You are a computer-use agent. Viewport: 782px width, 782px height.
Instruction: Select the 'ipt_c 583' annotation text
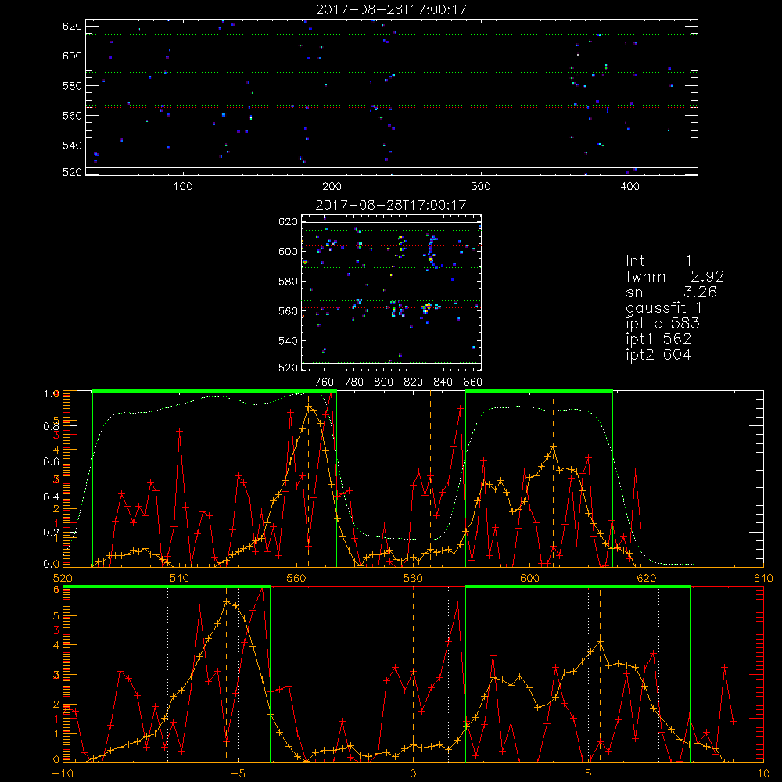point(663,324)
